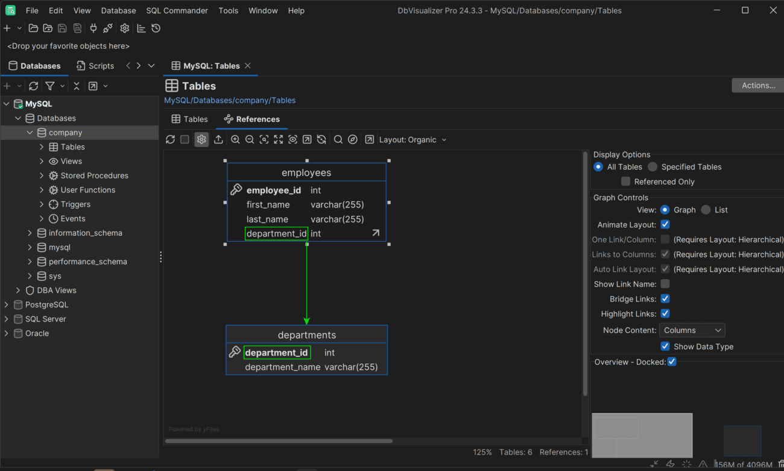784x471 pixels.
Task: Click the zoom out magnifier in graph toolbar
Action: tap(250, 139)
